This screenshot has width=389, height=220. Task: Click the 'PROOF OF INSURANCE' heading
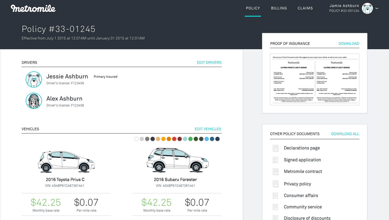290,44
